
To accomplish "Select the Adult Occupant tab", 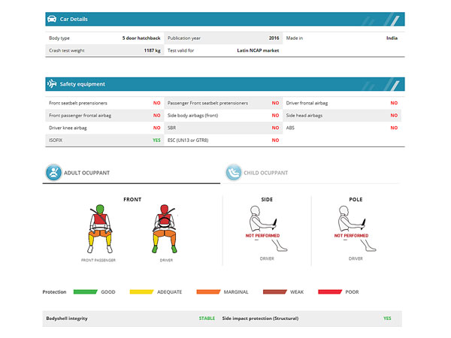I will pyautogui.click(x=86, y=173).
